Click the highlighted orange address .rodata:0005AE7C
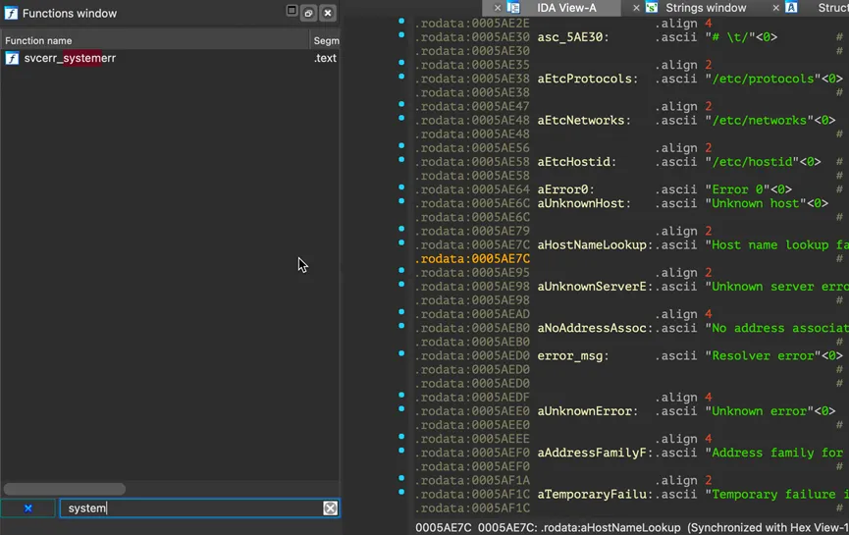Image resolution: width=849 pixels, height=535 pixels. pos(472,259)
